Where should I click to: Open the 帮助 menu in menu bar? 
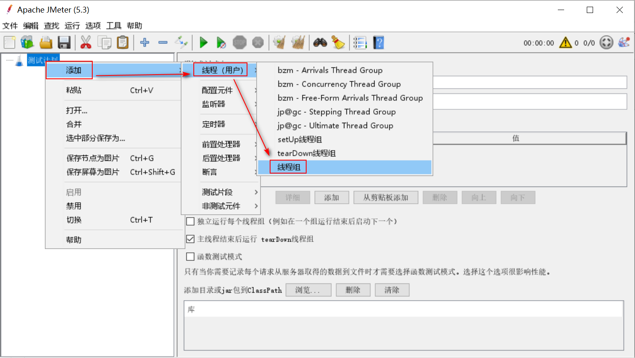(x=134, y=26)
